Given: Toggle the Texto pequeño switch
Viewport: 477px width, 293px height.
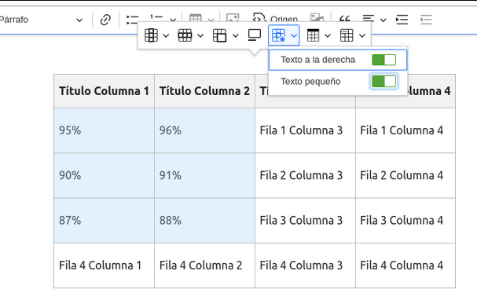Looking at the screenshot, I should click(384, 82).
